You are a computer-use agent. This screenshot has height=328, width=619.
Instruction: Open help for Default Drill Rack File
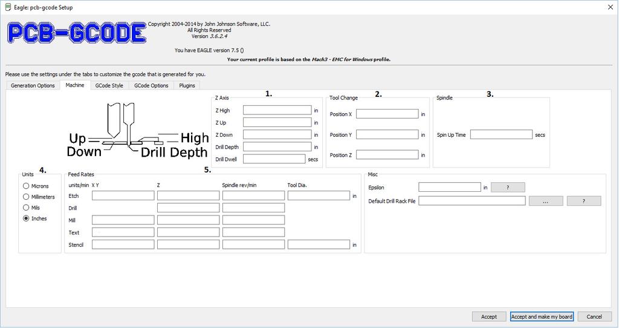(x=584, y=201)
